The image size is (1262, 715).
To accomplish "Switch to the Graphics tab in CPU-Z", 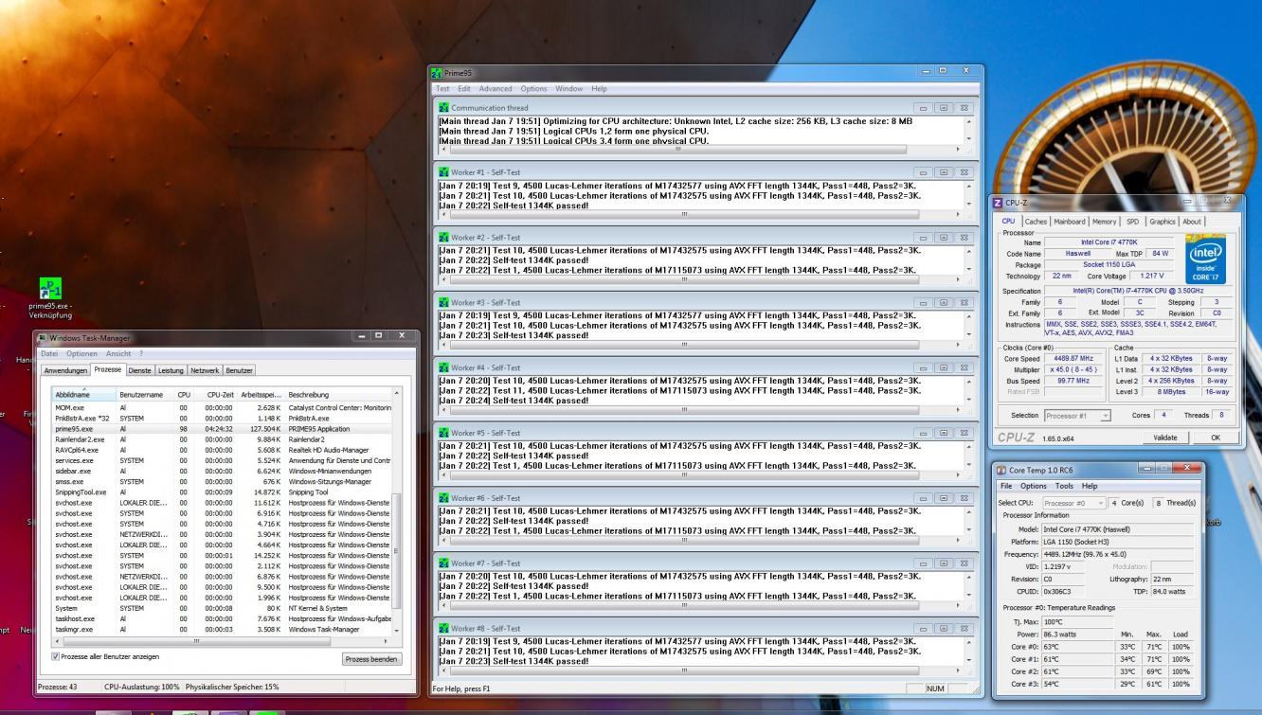I will click(x=1162, y=222).
